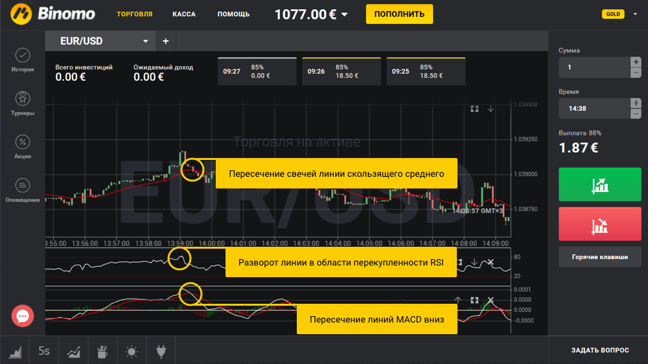Open the 09:26 trade card
Screen dimensions: 648x364
coord(341,71)
